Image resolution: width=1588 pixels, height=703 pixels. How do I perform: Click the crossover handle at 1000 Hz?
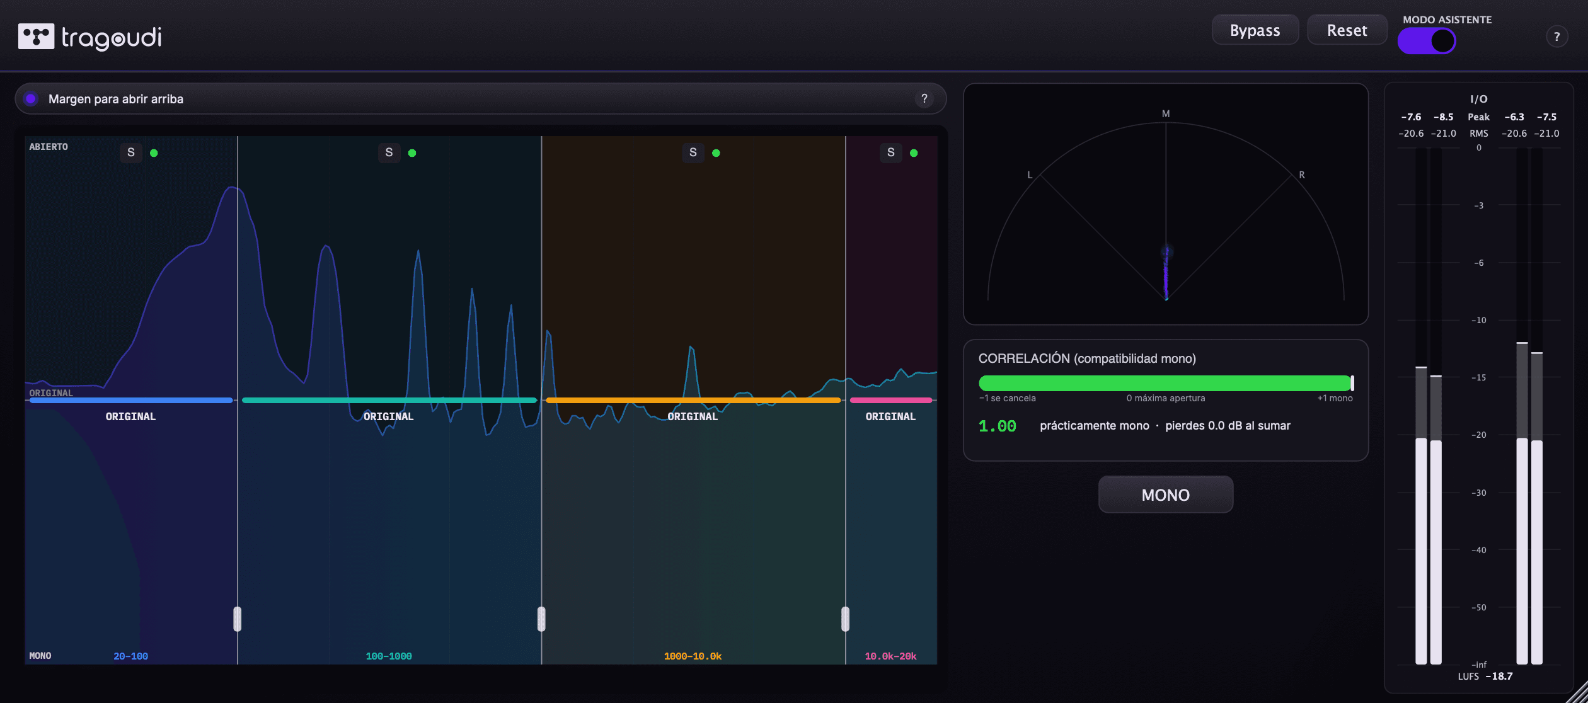point(541,619)
